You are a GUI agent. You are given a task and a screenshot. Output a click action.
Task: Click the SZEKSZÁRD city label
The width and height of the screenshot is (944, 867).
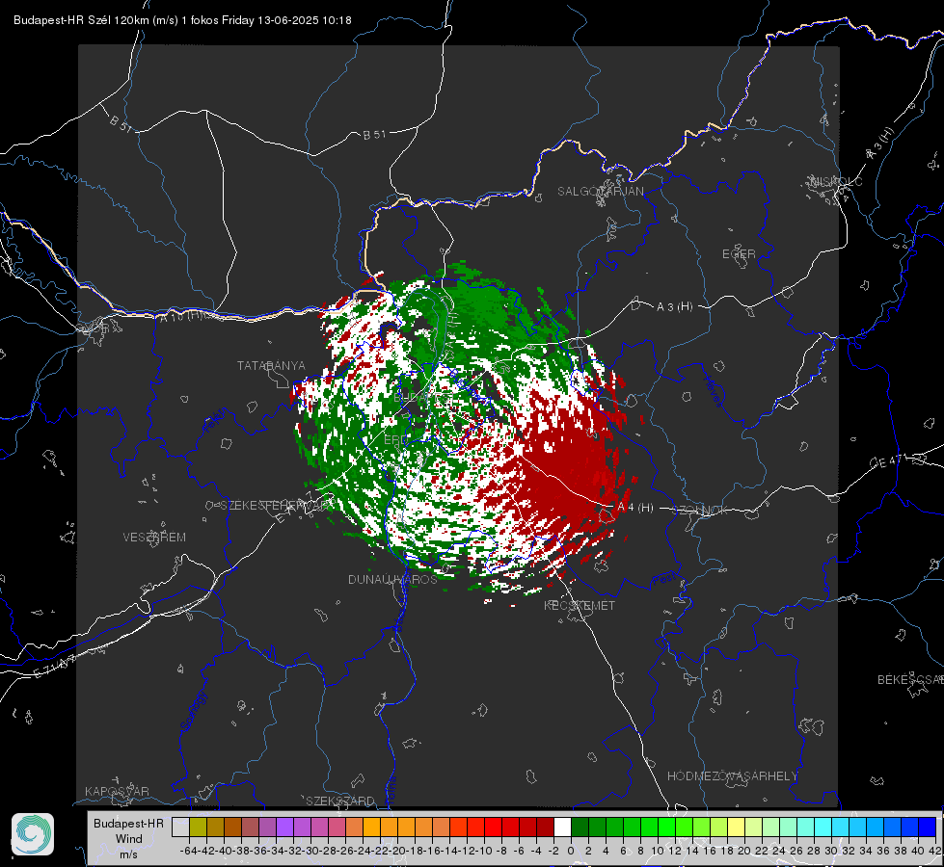coord(340,801)
